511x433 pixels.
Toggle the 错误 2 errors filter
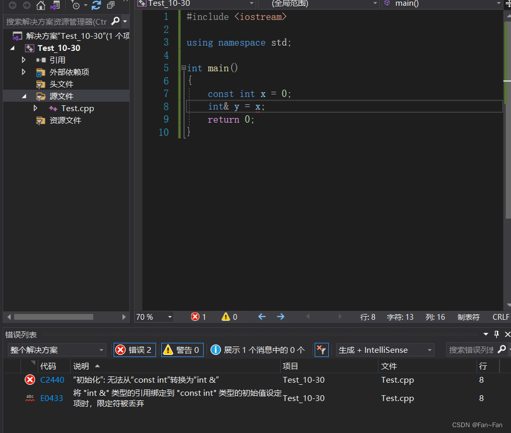click(x=134, y=350)
